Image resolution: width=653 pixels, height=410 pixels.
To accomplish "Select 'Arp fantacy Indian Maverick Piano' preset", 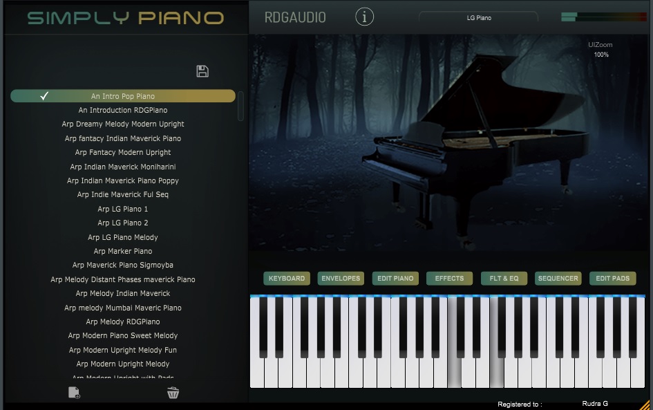I will (123, 138).
